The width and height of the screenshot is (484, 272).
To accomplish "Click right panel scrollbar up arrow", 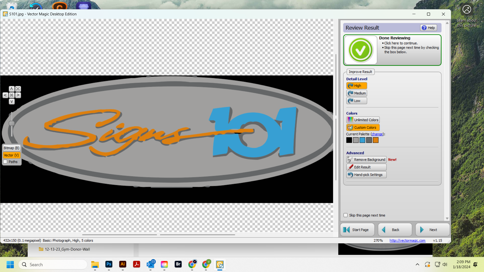I will pyautogui.click(x=447, y=23).
